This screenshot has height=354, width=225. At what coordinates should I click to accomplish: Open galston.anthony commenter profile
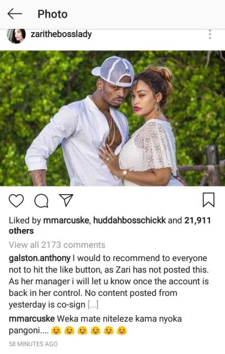coord(40,258)
